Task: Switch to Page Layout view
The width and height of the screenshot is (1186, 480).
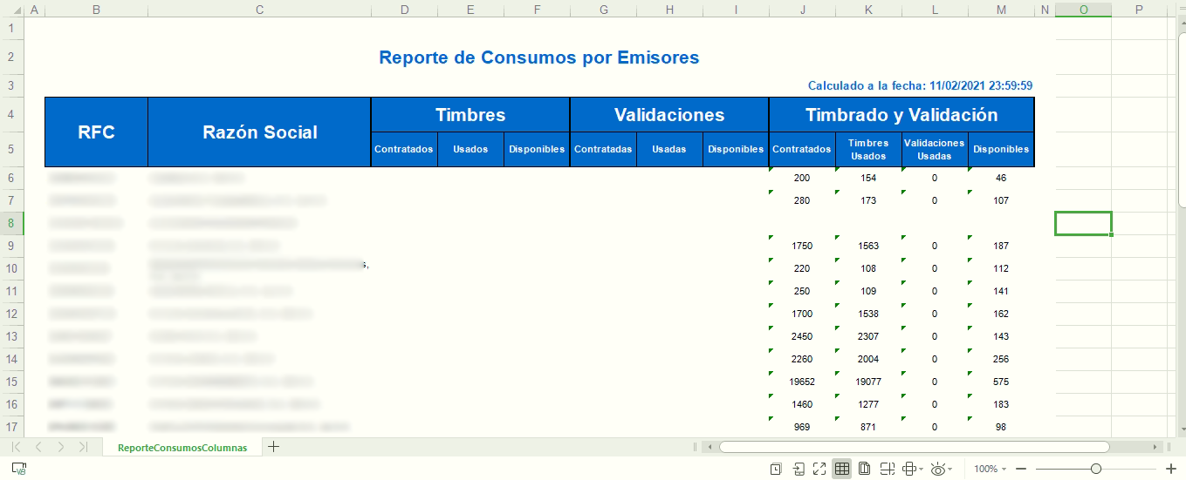Action: coord(864,469)
